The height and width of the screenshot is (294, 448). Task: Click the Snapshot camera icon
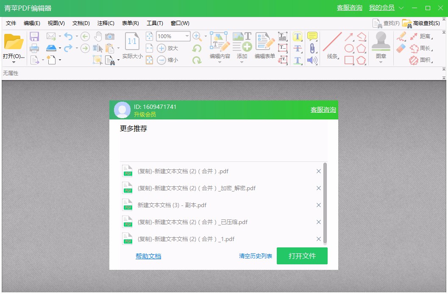(109, 36)
